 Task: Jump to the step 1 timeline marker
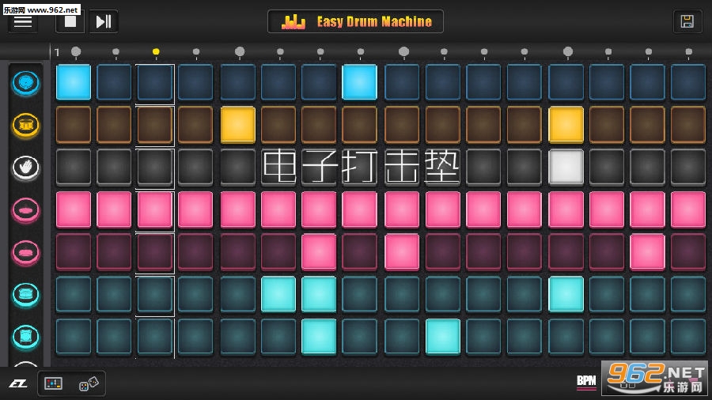pyautogui.click(x=76, y=51)
